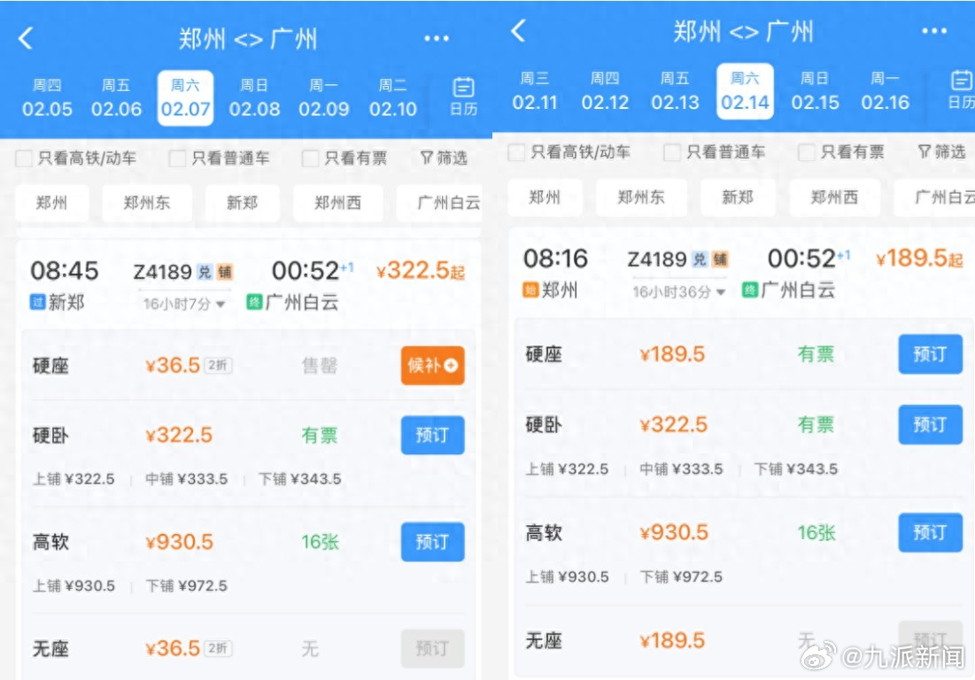Enable the 只看普通车 filter checkbox

(177, 158)
